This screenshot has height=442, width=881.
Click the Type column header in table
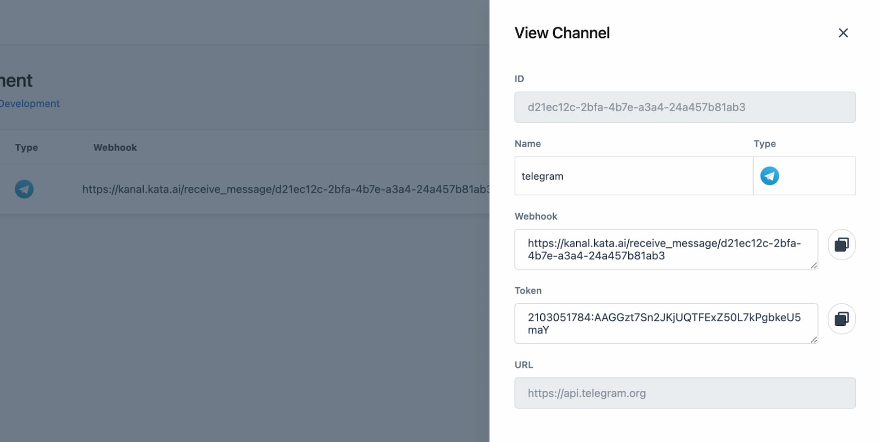point(26,147)
